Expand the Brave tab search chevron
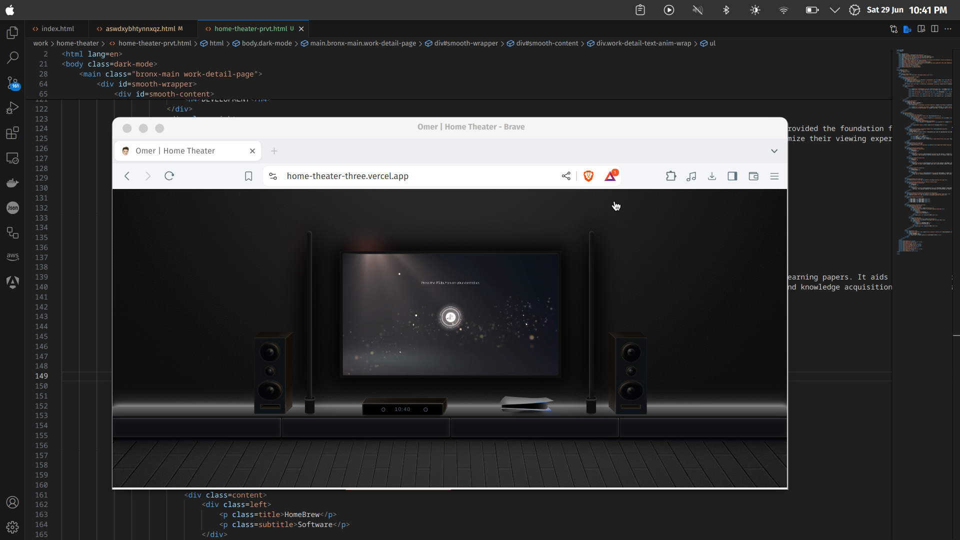The width and height of the screenshot is (960, 540). [774, 151]
